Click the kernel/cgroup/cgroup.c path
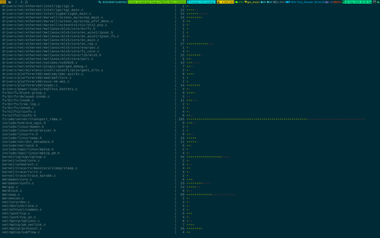 (24, 157)
